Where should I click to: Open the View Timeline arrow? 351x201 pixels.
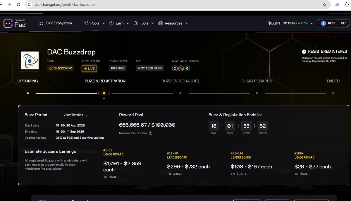tap(86, 115)
